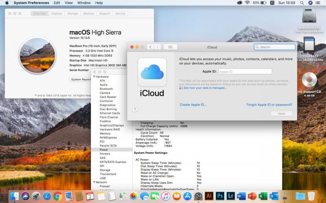Launch FaceTime from the Dock
The height and width of the screenshot is (203, 326).
point(155,196)
